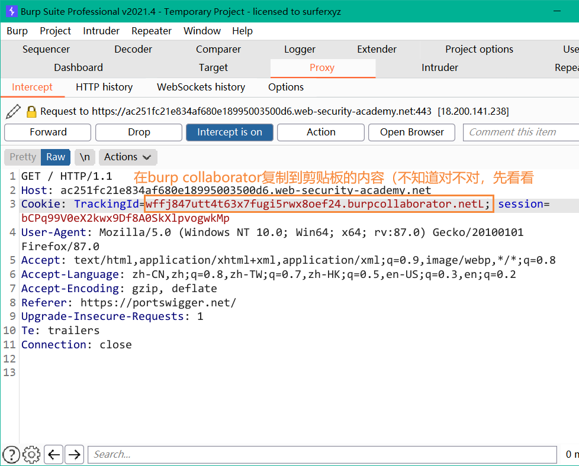Click the Accept-Encoding header line
This screenshot has height=466, width=579.
click(119, 289)
